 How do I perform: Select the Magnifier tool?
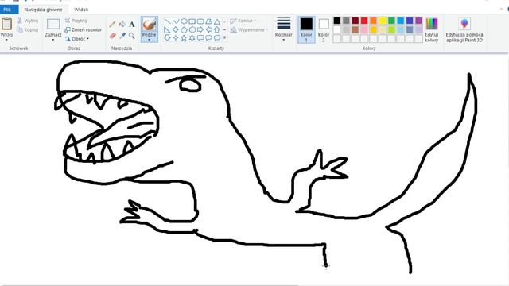(x=131, y=35)
